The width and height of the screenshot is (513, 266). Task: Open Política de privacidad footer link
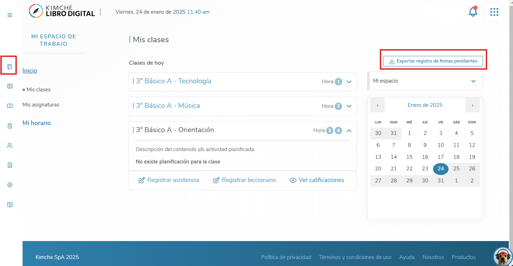click(286, 257)
